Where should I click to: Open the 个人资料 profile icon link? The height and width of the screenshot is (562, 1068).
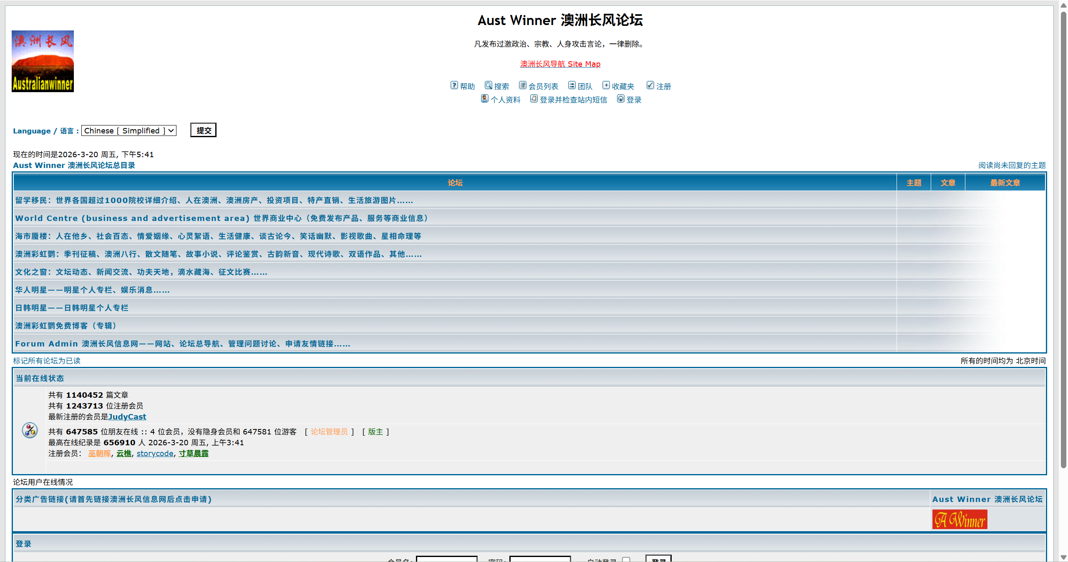(x=485, y=99)
